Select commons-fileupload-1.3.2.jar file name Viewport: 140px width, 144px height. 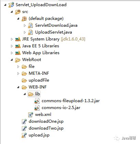click(x=71, y=101)
